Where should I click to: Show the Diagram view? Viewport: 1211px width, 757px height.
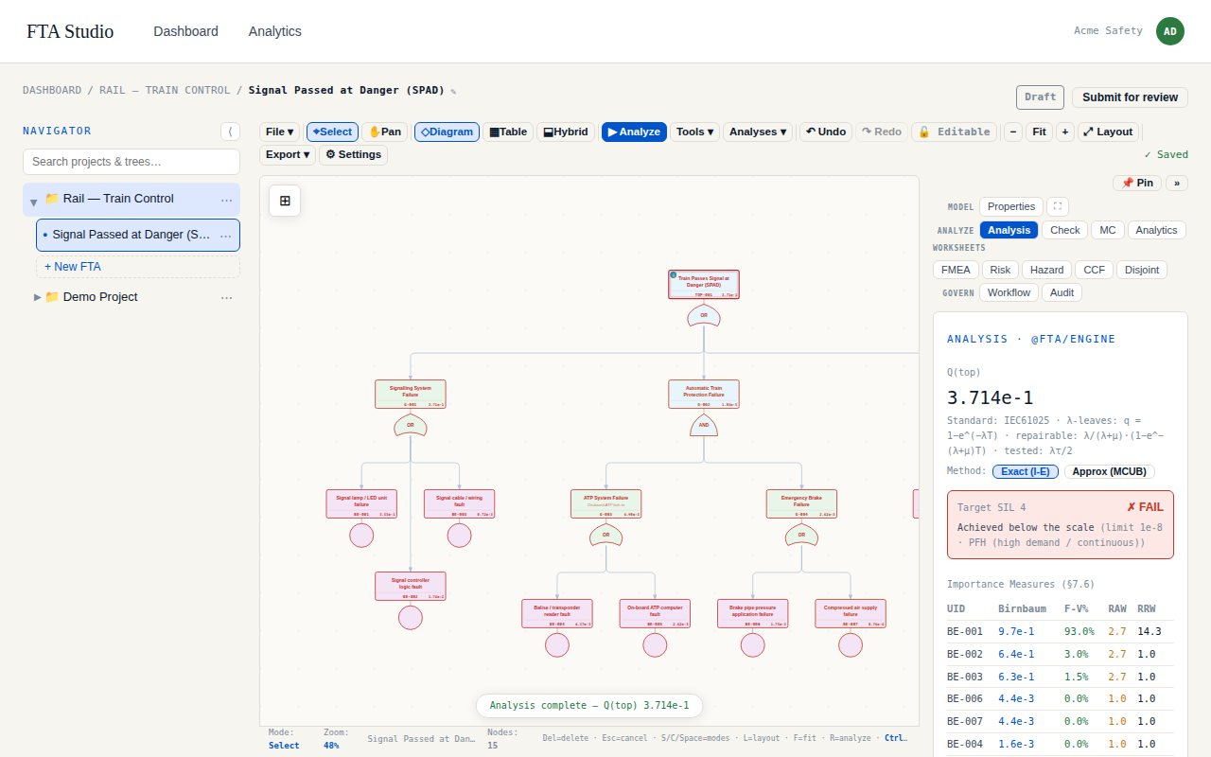point(447,132)
